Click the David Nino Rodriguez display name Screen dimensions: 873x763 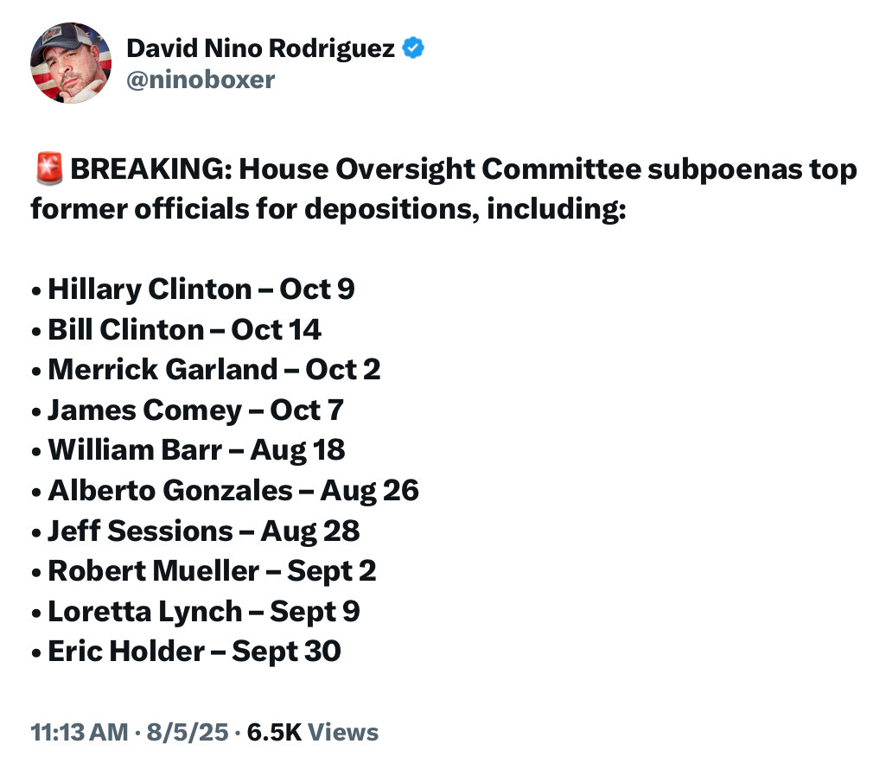[x=260, y=48]
